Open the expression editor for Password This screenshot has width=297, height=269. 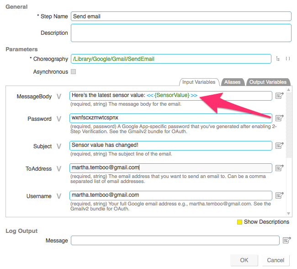[280, 118]
